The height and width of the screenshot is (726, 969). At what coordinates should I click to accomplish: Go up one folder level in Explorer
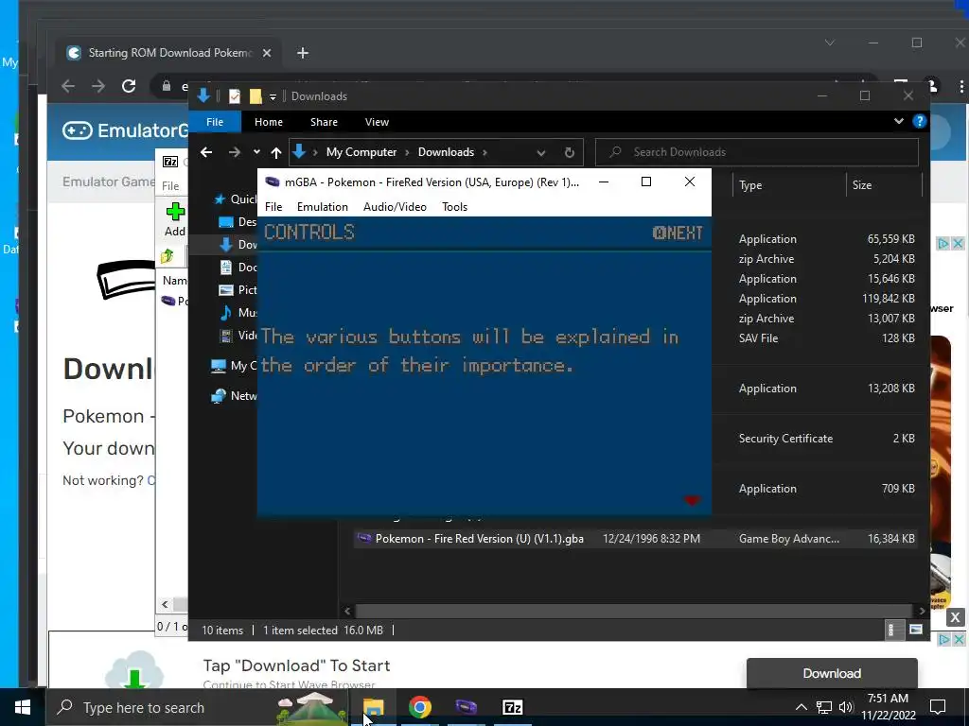click(x=276, y=152)
